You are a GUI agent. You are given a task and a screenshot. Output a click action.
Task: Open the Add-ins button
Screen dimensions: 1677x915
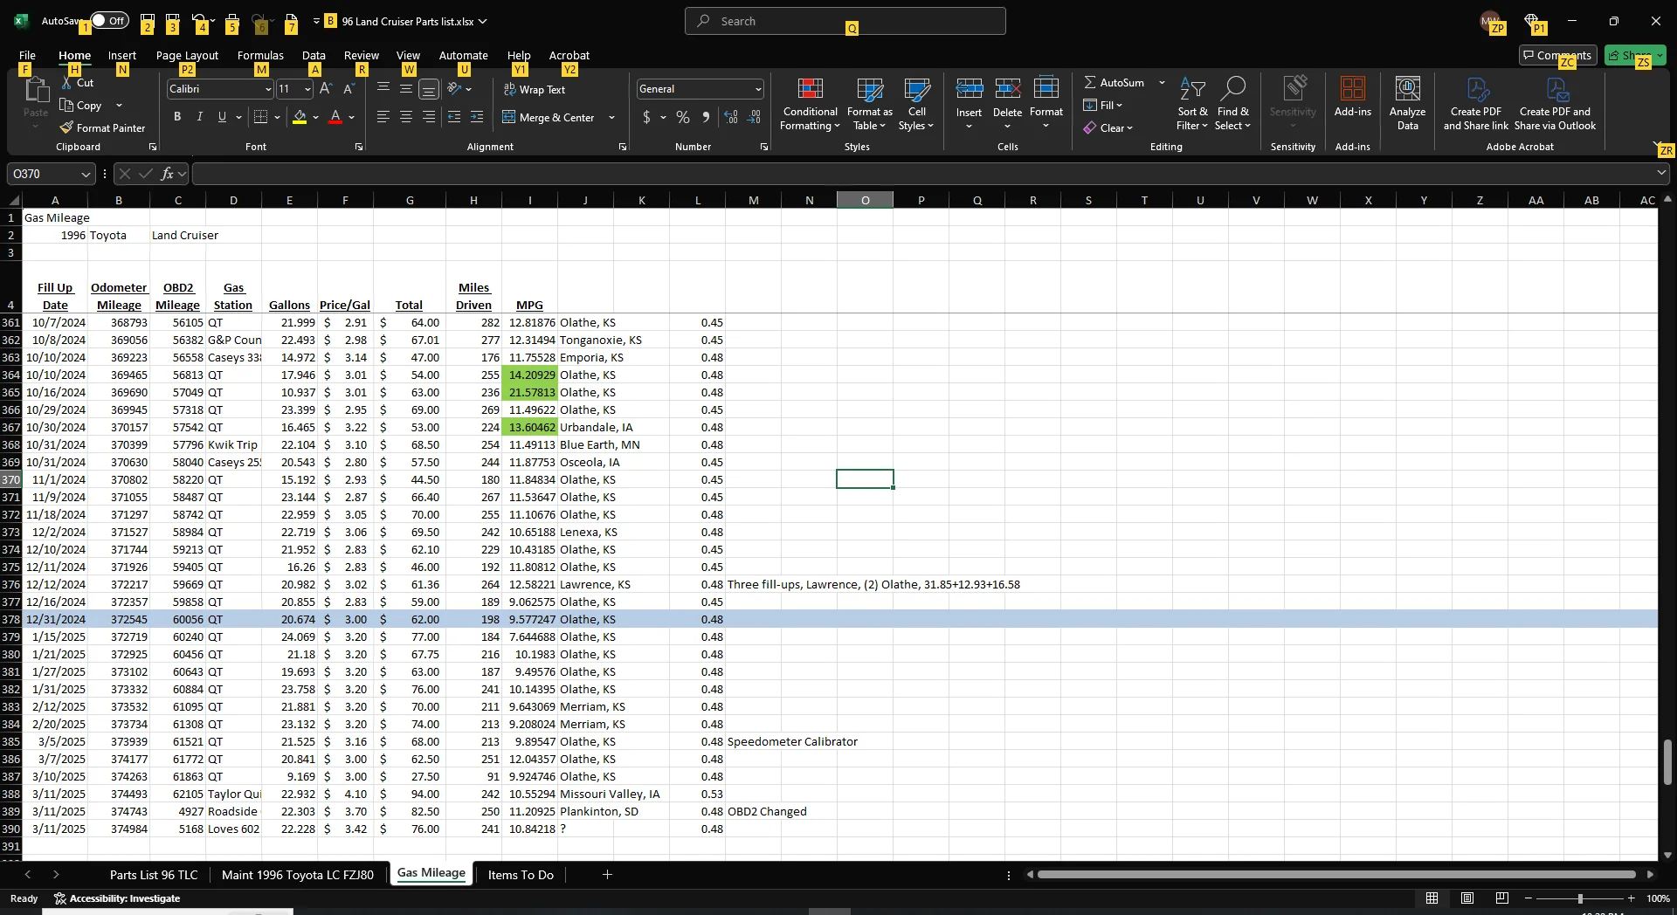coord(1352,97)
